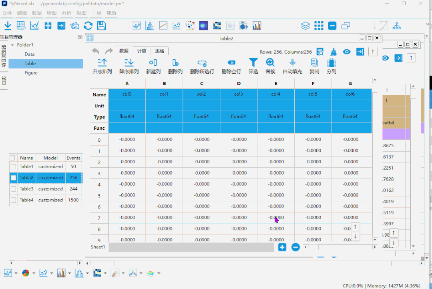
Task: Click the import download arrow icon
Action: point(8,26)
